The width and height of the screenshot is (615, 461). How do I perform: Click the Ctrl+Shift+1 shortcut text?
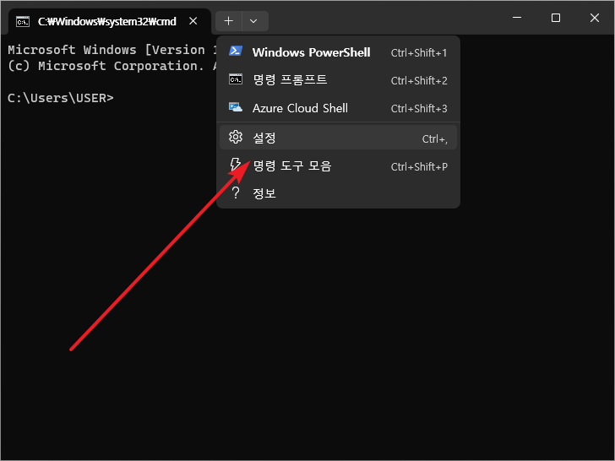[x=419, y=53]
